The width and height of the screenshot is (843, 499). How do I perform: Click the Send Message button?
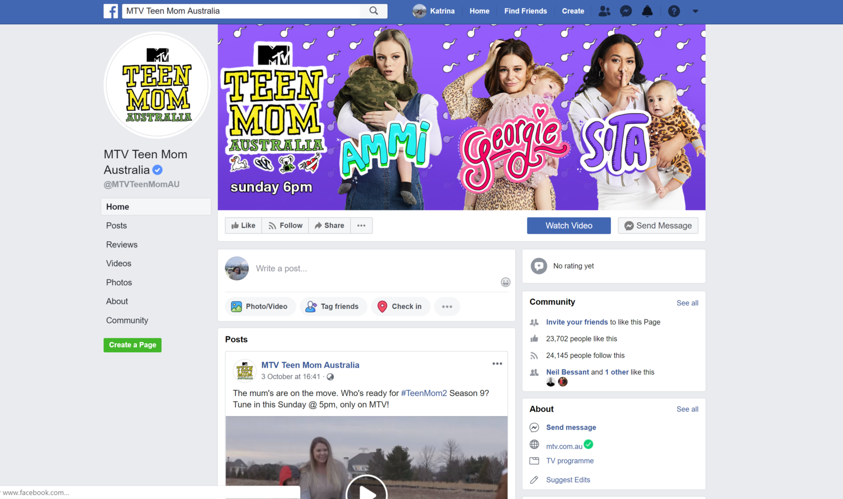pos(658,226)
